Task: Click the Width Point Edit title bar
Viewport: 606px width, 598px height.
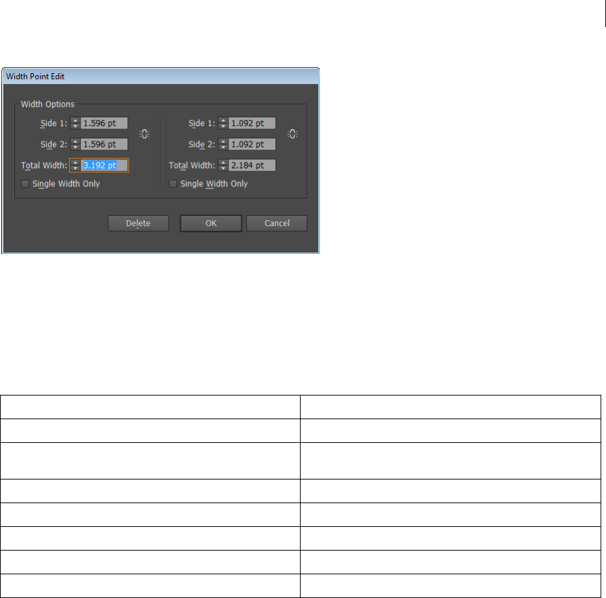Action: (x=160, y=77)
